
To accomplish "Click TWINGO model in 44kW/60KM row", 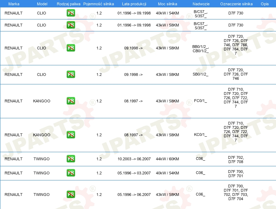I will point(42,159).
